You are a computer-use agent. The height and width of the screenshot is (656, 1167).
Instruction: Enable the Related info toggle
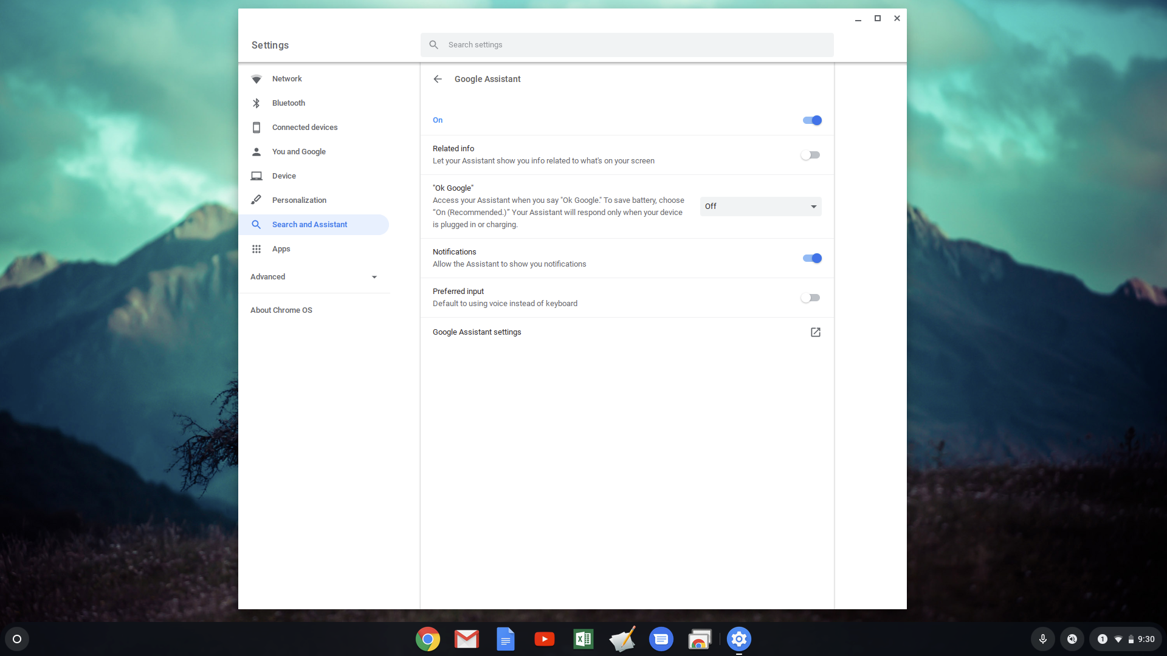(810, 155)
